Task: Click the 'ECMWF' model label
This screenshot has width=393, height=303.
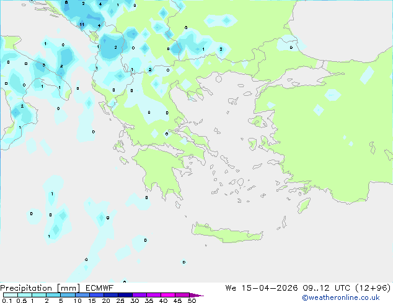Action: coord(100,288)
